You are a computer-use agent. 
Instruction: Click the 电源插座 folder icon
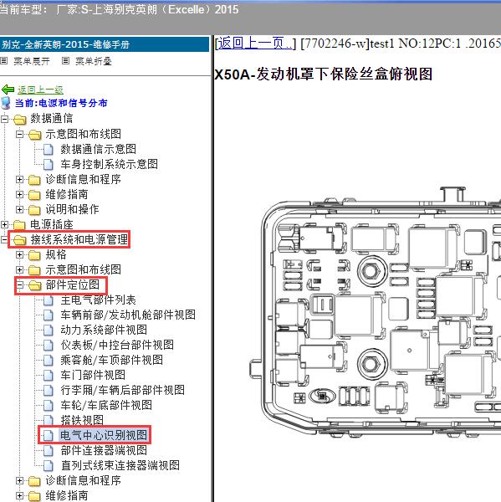tap(20, 225)
